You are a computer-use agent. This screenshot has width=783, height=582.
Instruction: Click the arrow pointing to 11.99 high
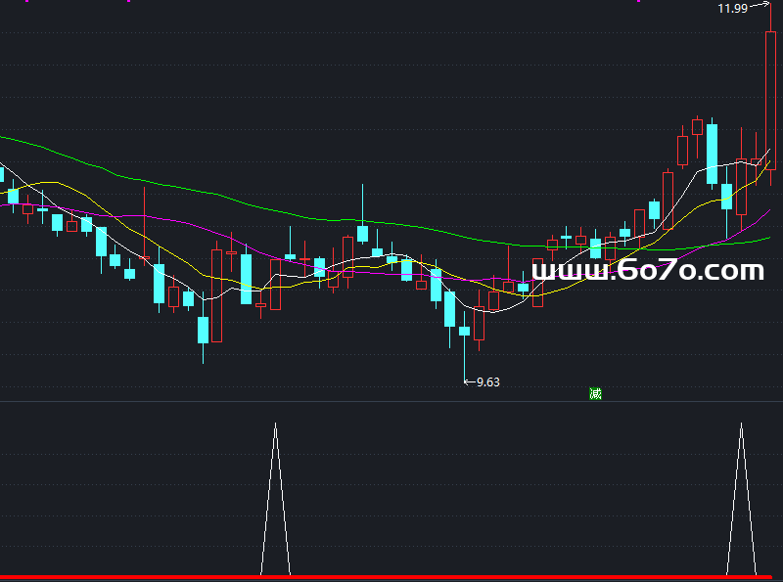tap(759, 7)
